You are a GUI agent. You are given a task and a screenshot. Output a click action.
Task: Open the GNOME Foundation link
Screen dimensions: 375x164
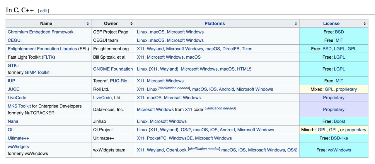click(113, 69)
